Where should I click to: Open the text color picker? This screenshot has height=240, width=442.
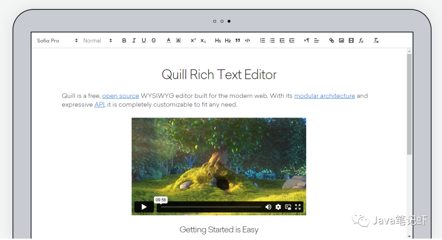(168, 40)
